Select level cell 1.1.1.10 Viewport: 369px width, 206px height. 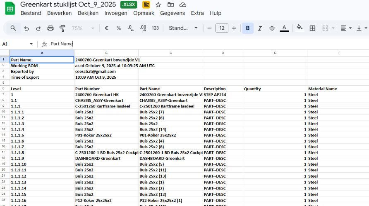pyautogui.click(x=42, y=164)
